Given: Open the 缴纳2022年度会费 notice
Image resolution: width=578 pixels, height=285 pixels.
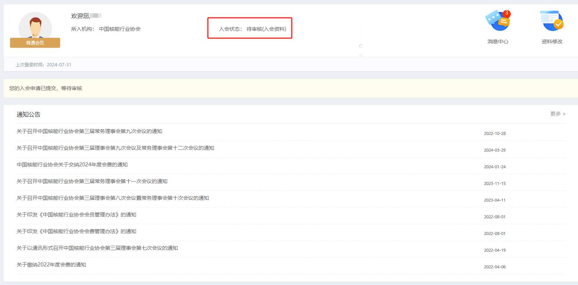Looking at the screenshot, I should (x=51, y=265).
